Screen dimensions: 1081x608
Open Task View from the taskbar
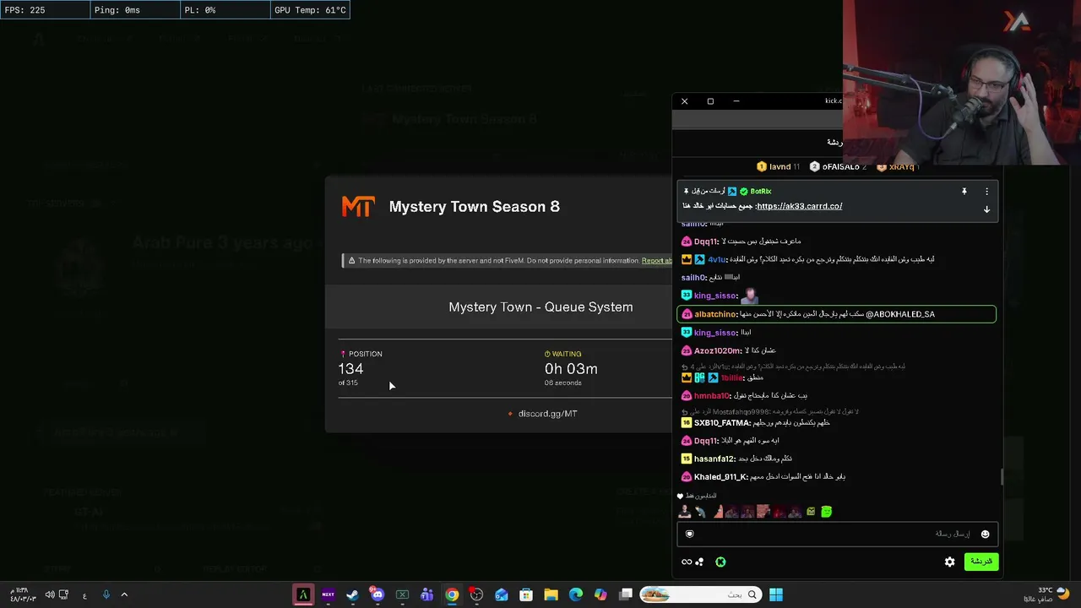626,595
